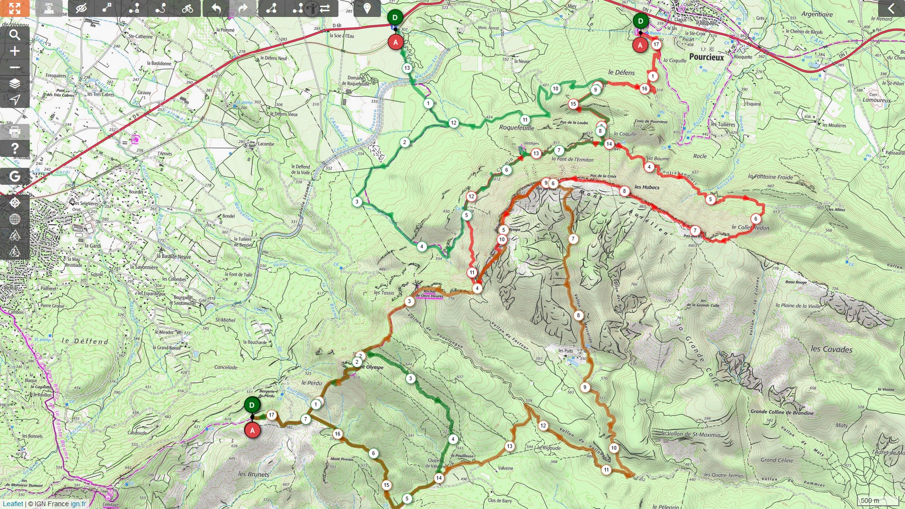The width and height of the screenshot is (905, 509).
Task: Open the Leaflet attribution link
Action: [x=13, y=504]
